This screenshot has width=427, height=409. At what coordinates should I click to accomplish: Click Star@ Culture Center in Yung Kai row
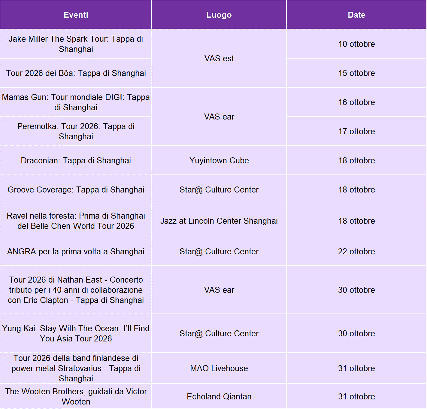[219, 333]
